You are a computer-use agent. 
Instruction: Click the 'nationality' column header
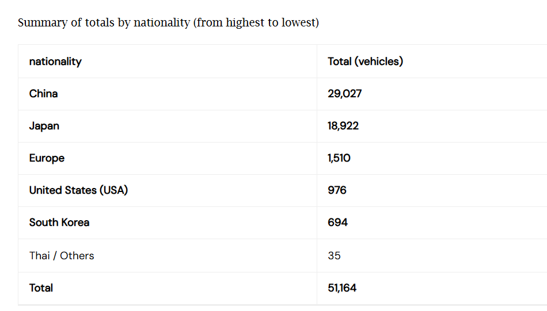[55, 62]
